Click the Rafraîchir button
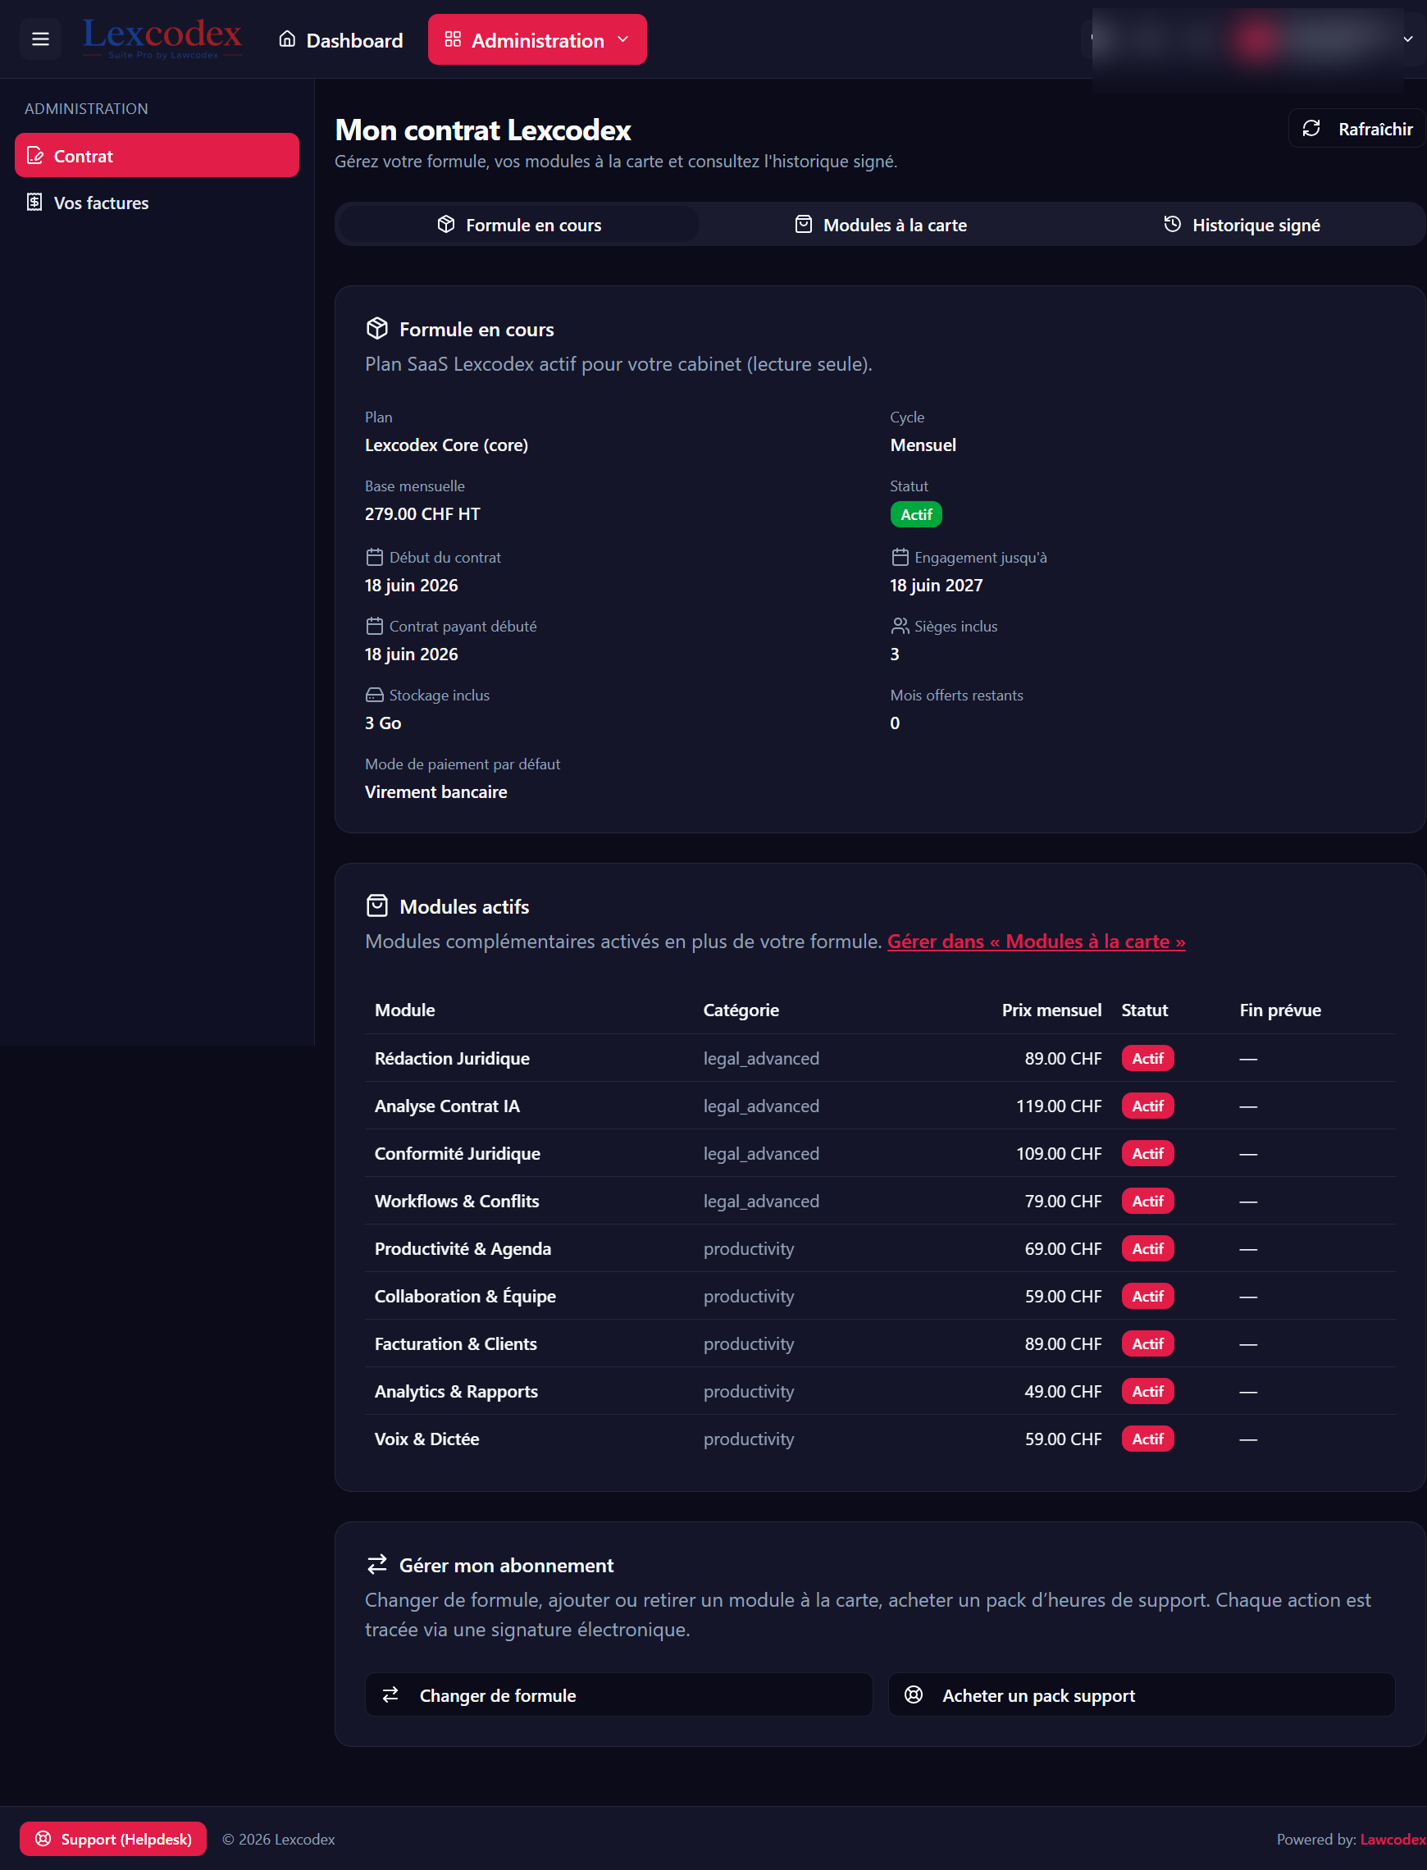The height and width of the screenshot is (1870, 1427). click(x=1356, y=129)
